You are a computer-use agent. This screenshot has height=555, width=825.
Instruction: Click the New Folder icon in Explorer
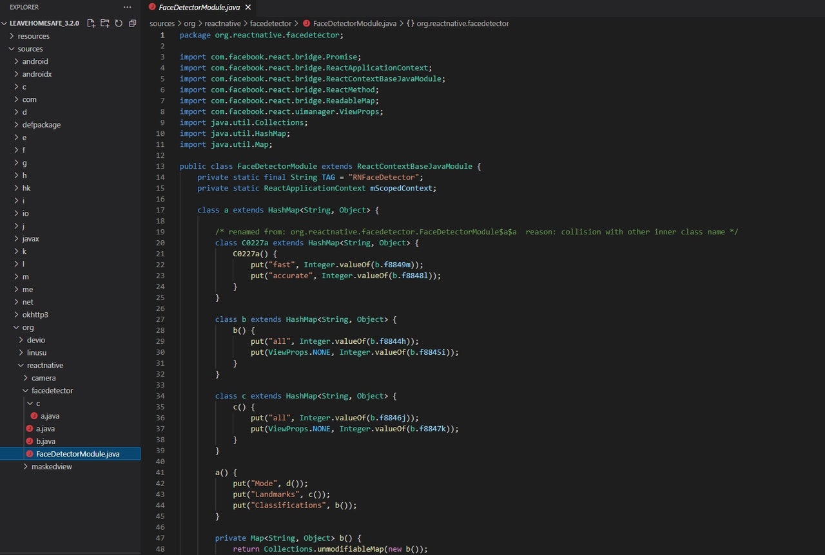105,23
